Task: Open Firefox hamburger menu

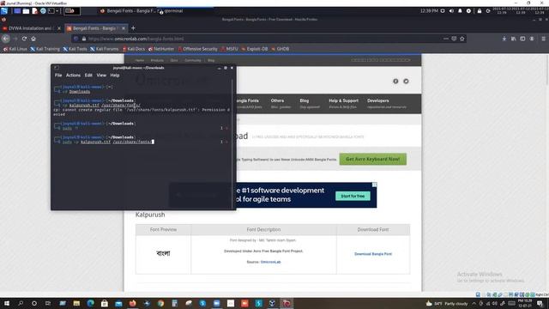Action: (x=543, y=39)
